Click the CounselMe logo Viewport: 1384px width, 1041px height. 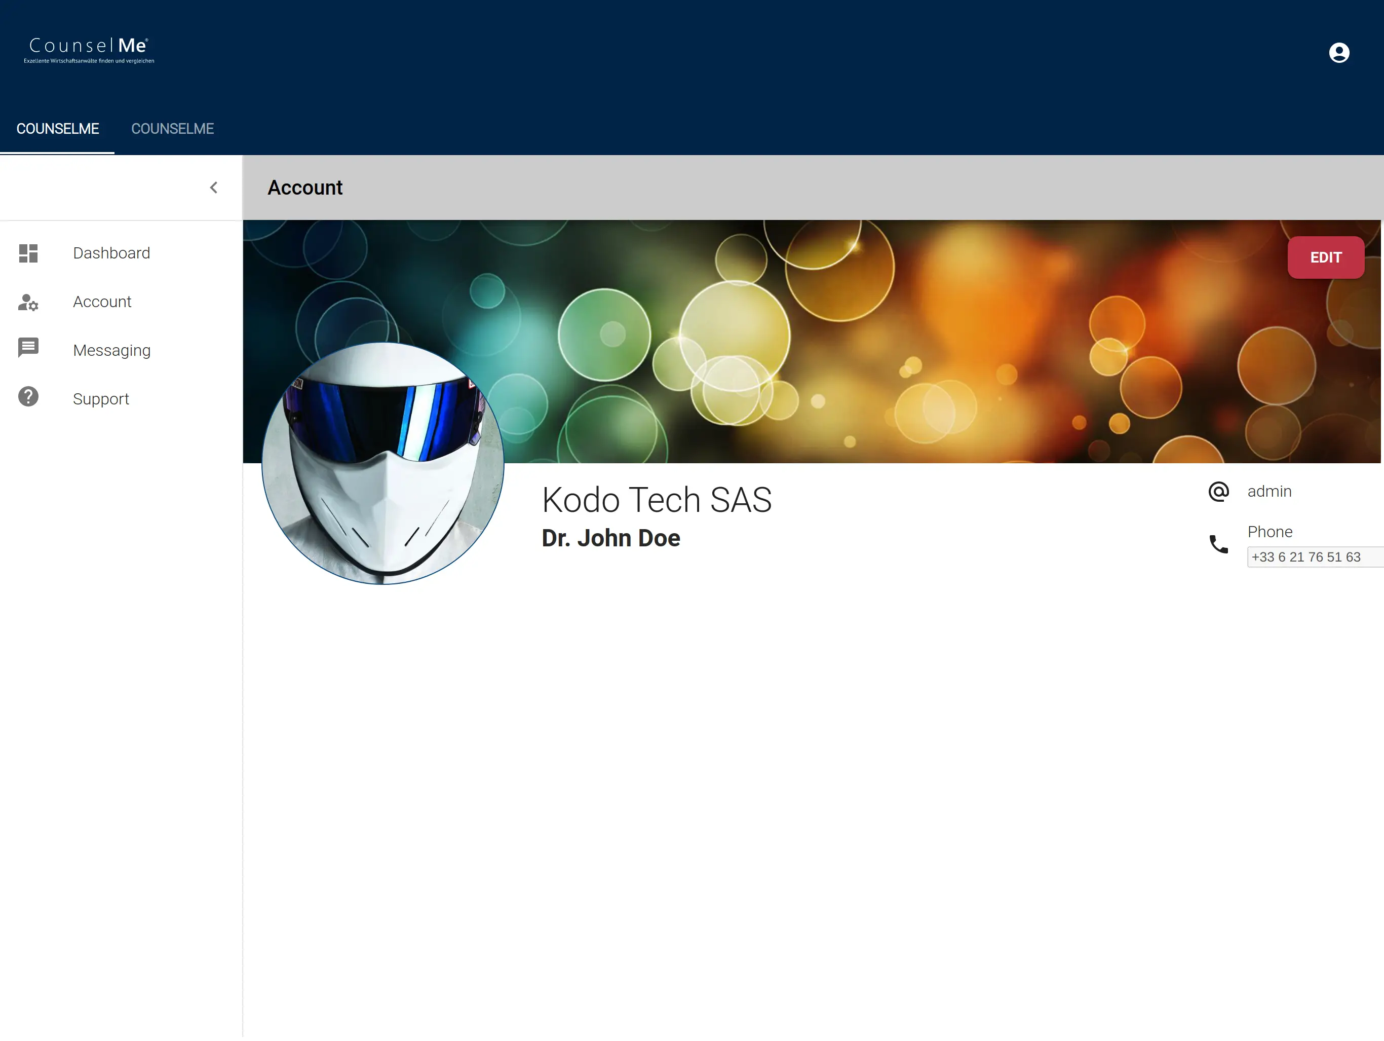[x=89, y=50]
